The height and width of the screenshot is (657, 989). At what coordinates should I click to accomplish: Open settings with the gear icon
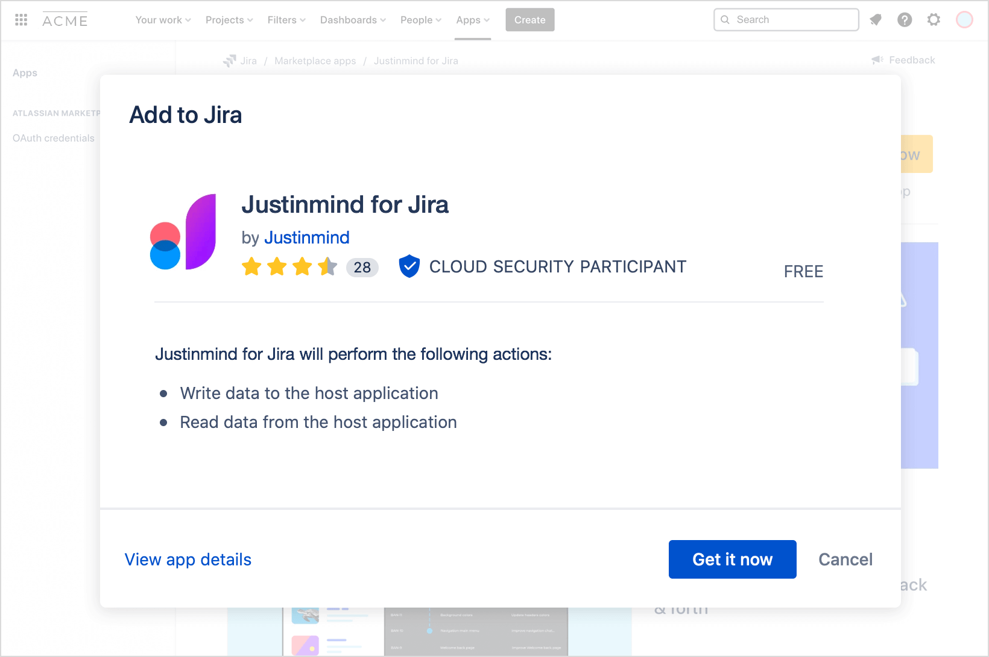click(x=934, y=20)
